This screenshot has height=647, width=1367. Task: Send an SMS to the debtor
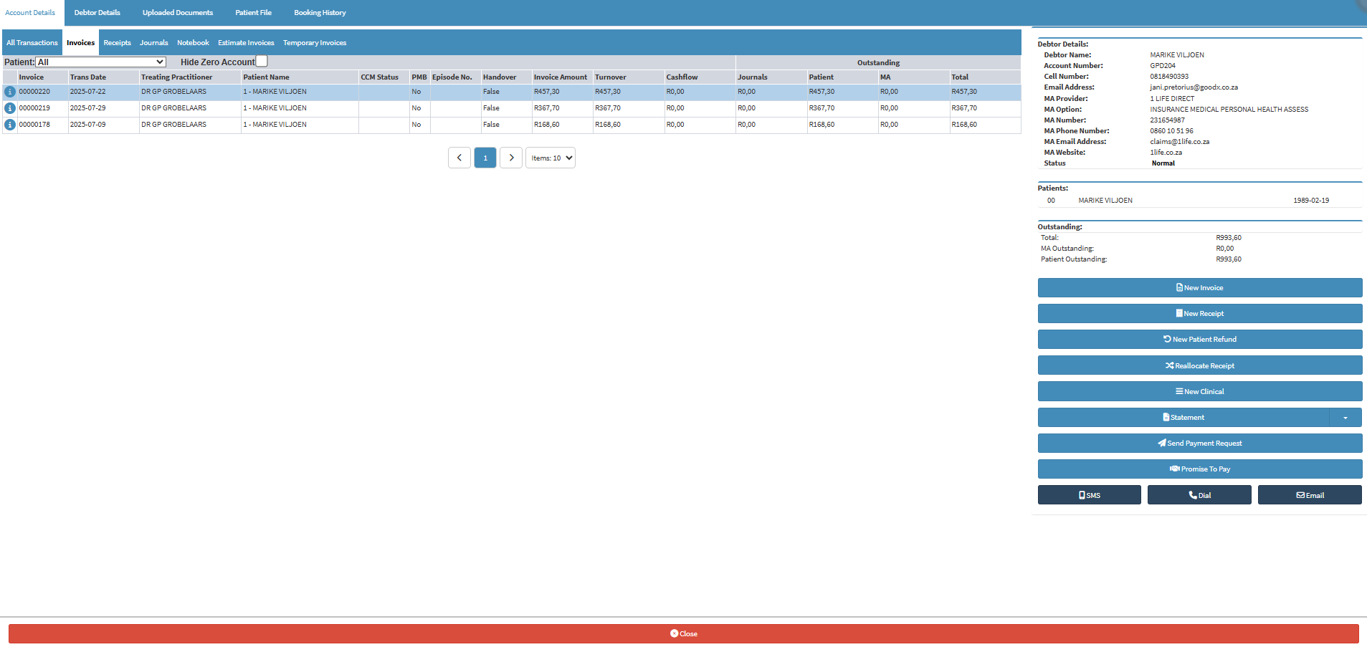point(1089,495)
